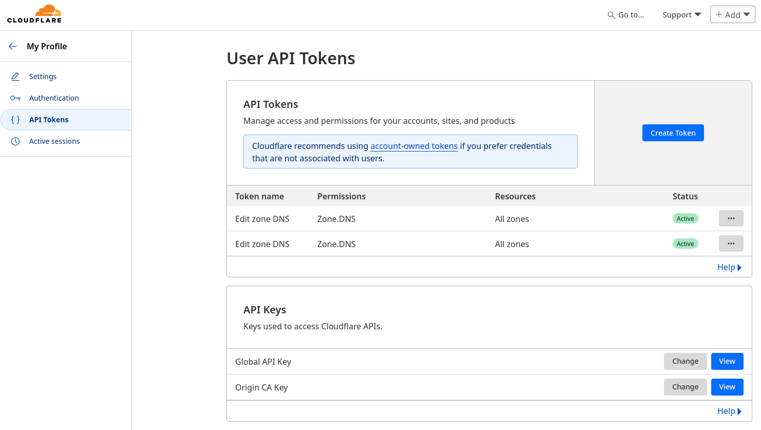Click View for Global API Key
The width and height of the screenshot is (761, 430).
tap(727, 361)
